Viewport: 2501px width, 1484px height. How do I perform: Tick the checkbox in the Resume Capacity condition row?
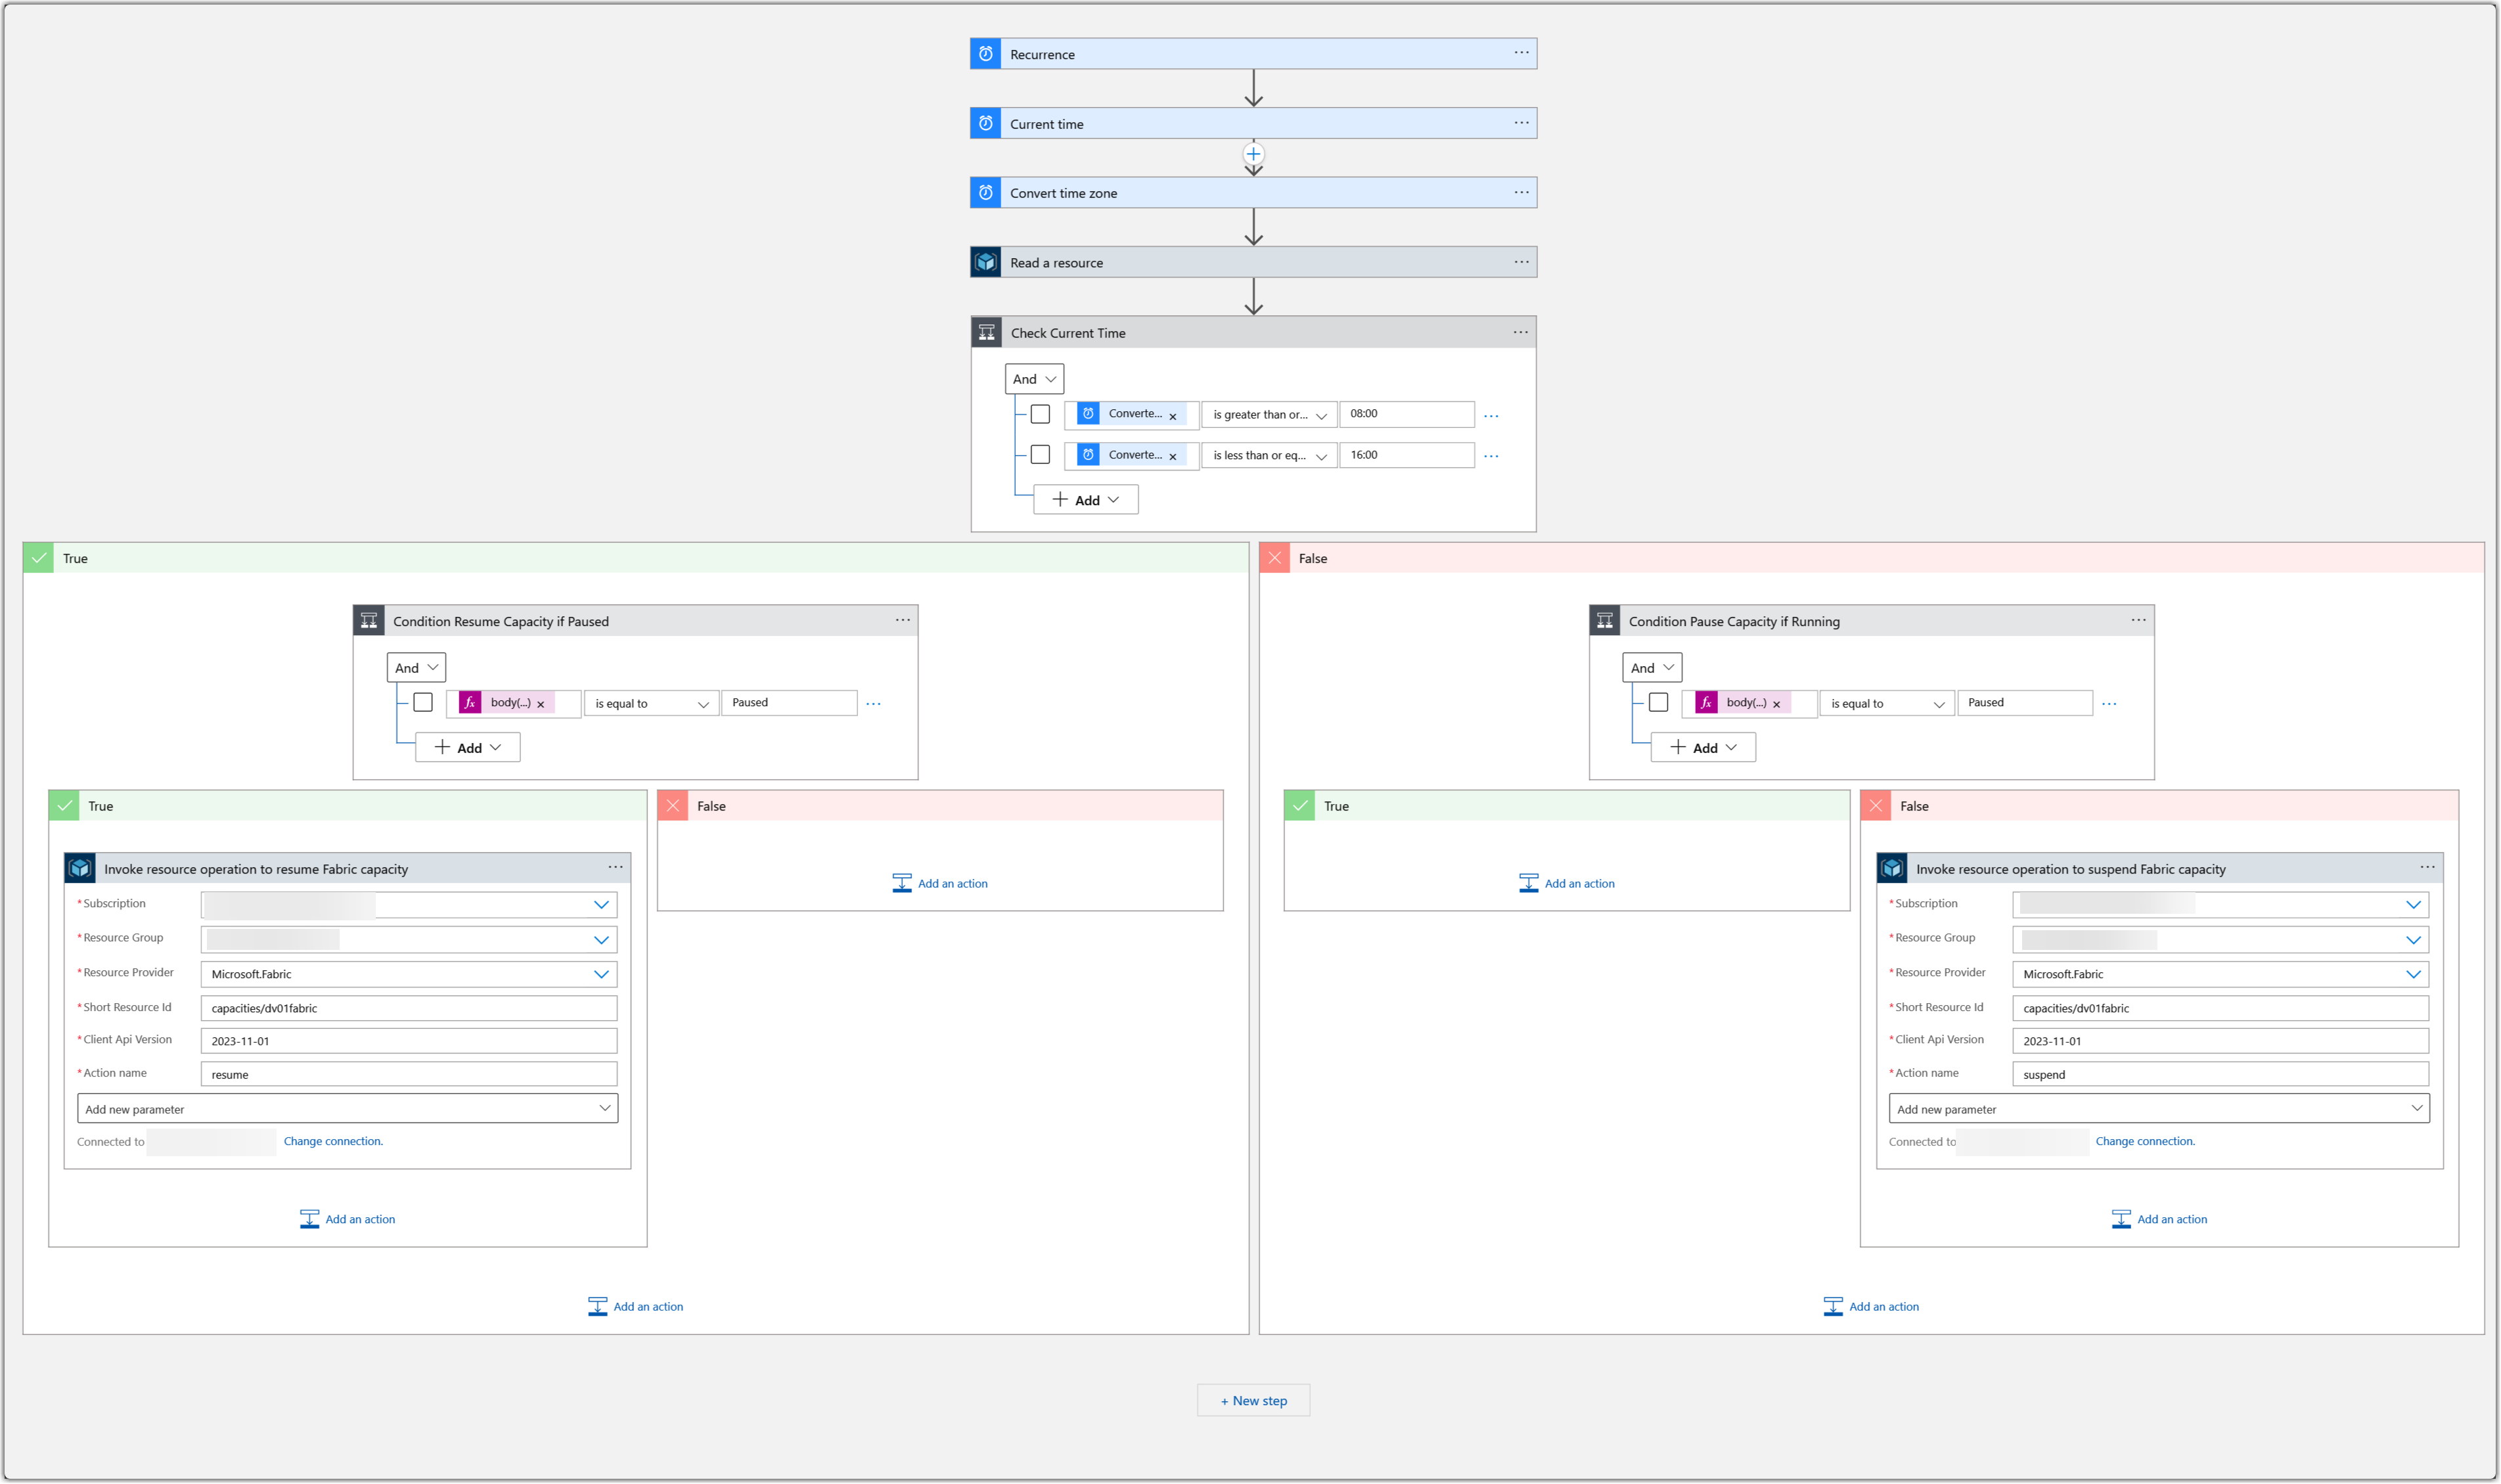tap(423, 703)
